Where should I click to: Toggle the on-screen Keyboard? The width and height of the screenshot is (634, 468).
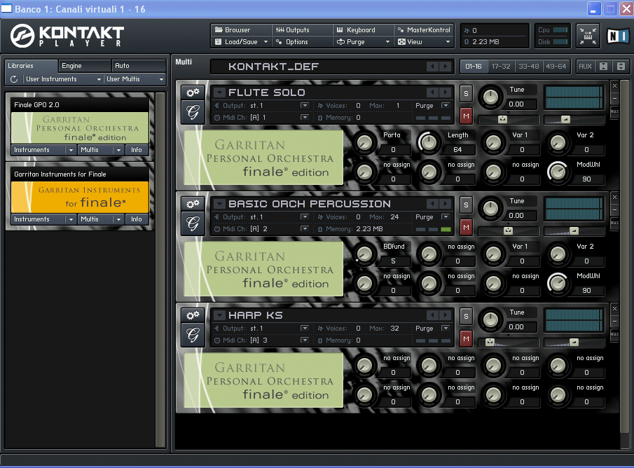363,30
